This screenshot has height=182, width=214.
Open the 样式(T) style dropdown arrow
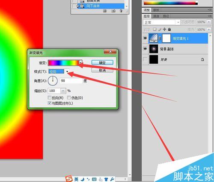[67, 71]
